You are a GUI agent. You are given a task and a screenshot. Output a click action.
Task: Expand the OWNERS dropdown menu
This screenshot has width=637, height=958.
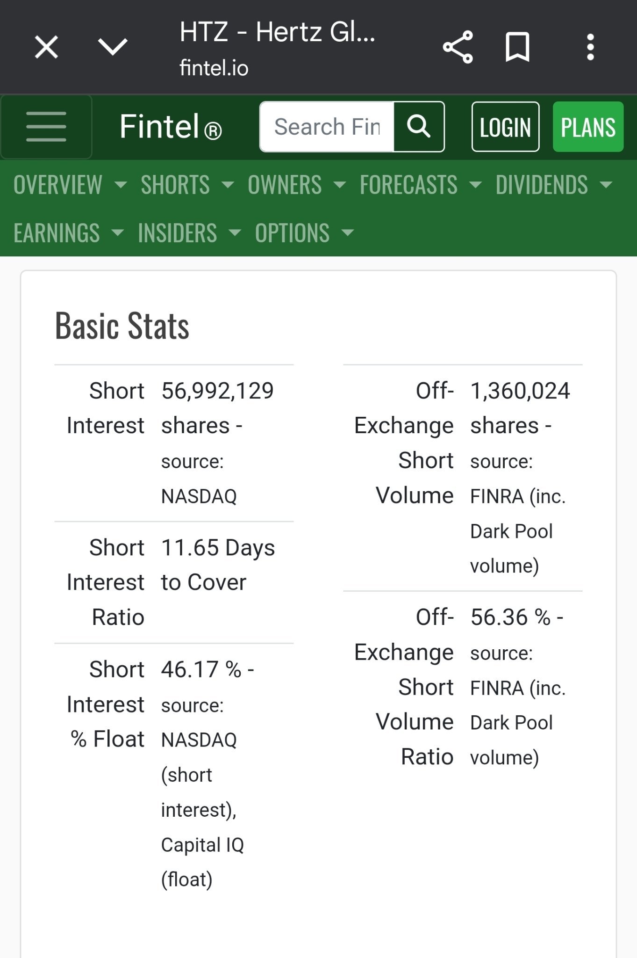[297, 185]
